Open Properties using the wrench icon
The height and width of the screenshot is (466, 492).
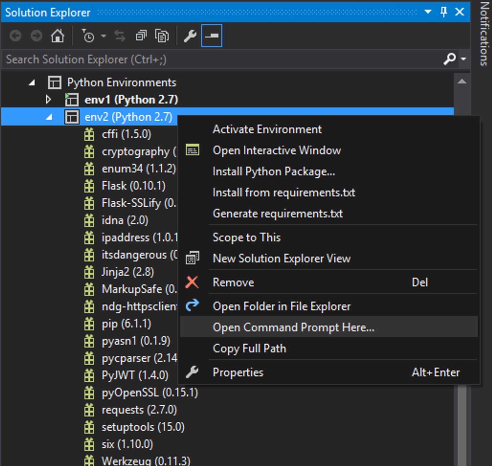point(190,35)
